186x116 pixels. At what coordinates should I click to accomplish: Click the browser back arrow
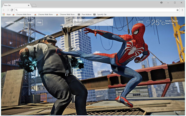(x=4, y=10)
